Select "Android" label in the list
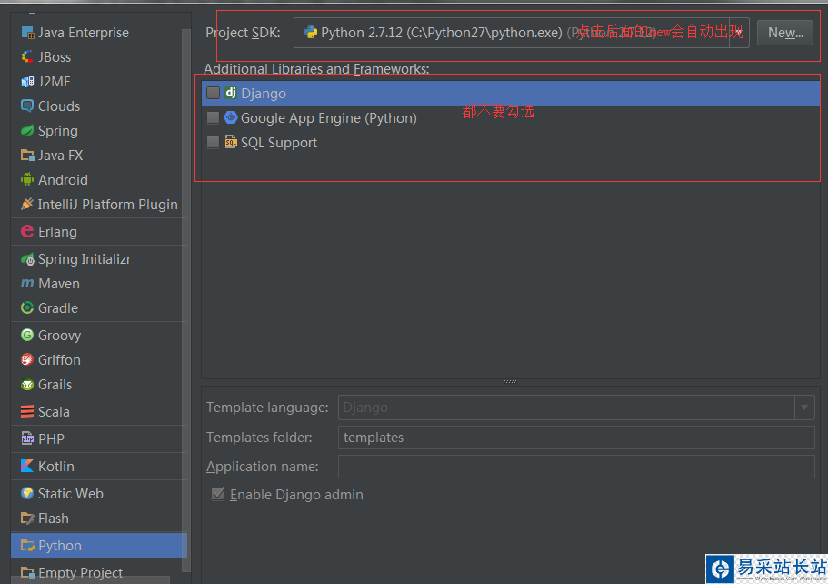Image resolution: width=828 pixels, height=584 pixels. tap(63, 180)
